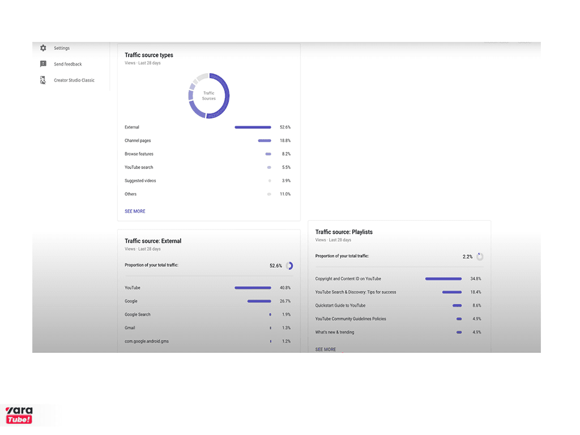Select the Suggested videos traffic row

(208, 181)
